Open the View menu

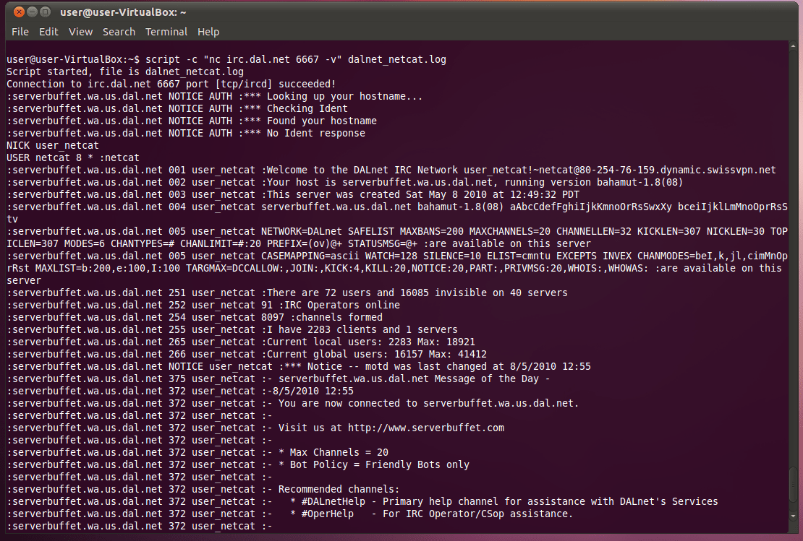(x=80, y=32)
